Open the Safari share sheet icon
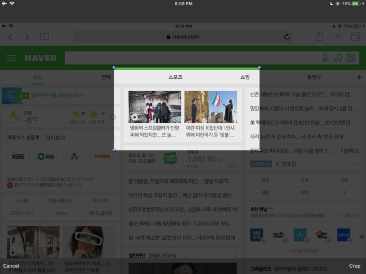This screenshot has height=274, width=366. (x=320, y=37)
